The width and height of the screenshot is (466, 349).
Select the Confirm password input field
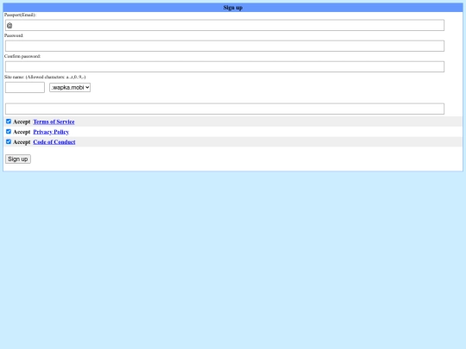224,66
